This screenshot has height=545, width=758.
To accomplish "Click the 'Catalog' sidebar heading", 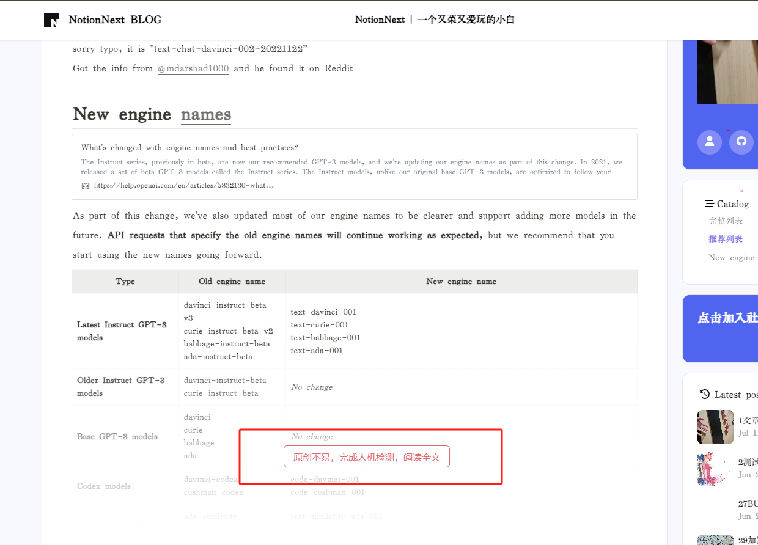I will coord(733,204).
